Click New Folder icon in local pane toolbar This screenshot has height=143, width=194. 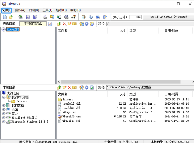click(64, 87)
